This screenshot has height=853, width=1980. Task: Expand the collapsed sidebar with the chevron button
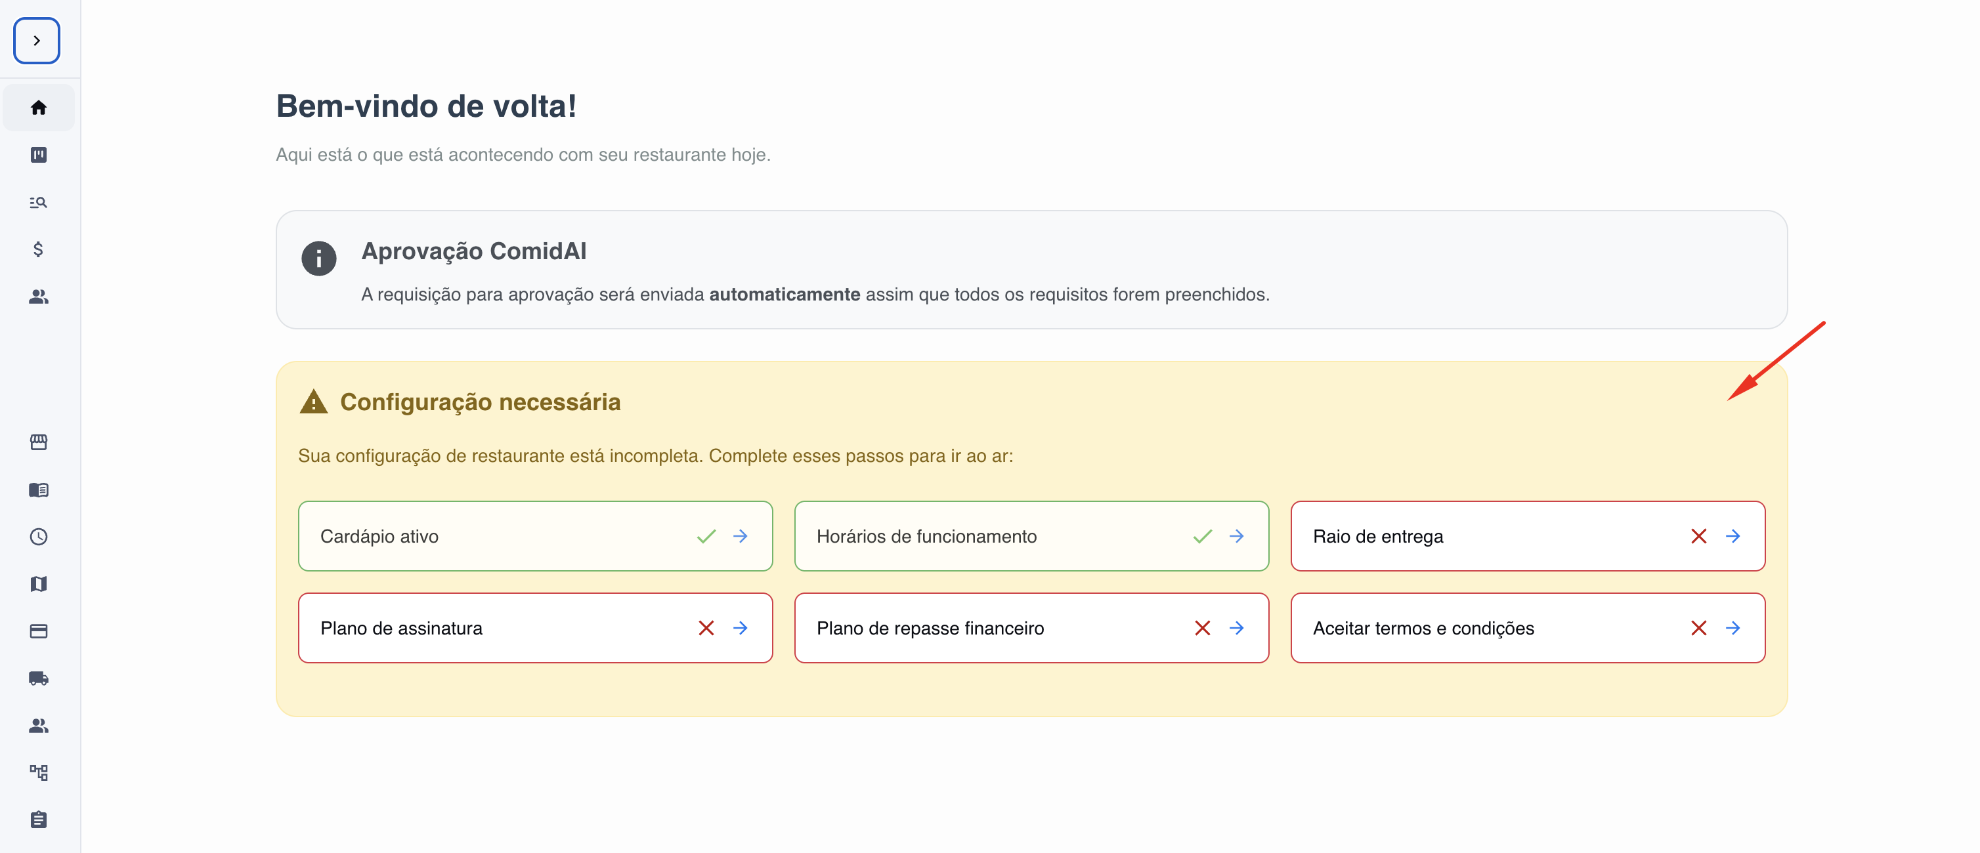[36, 40]
